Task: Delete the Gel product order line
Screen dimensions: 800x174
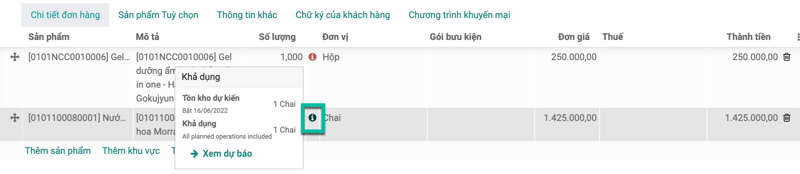Action: point(787,57)
